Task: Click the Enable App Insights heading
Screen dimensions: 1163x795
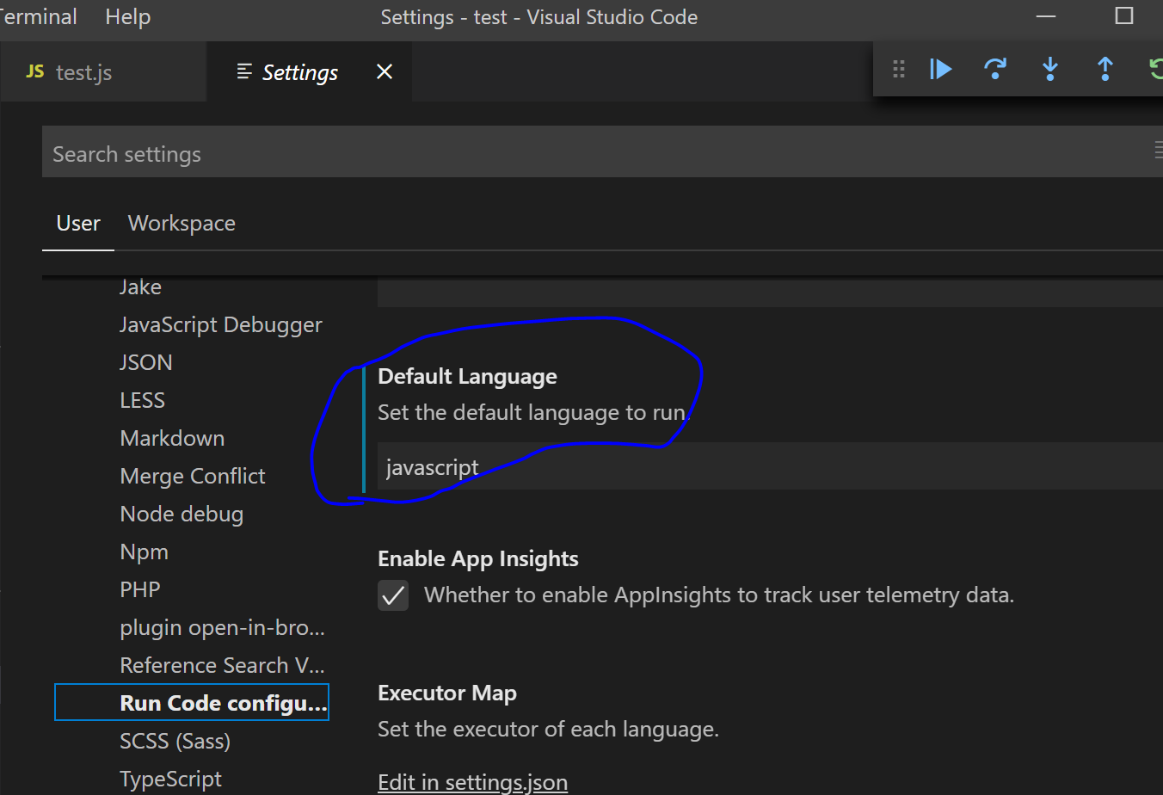Action: (x=477, y=559)
